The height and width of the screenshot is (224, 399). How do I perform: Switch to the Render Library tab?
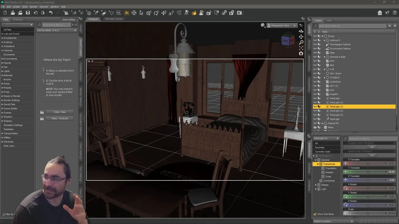114,19
